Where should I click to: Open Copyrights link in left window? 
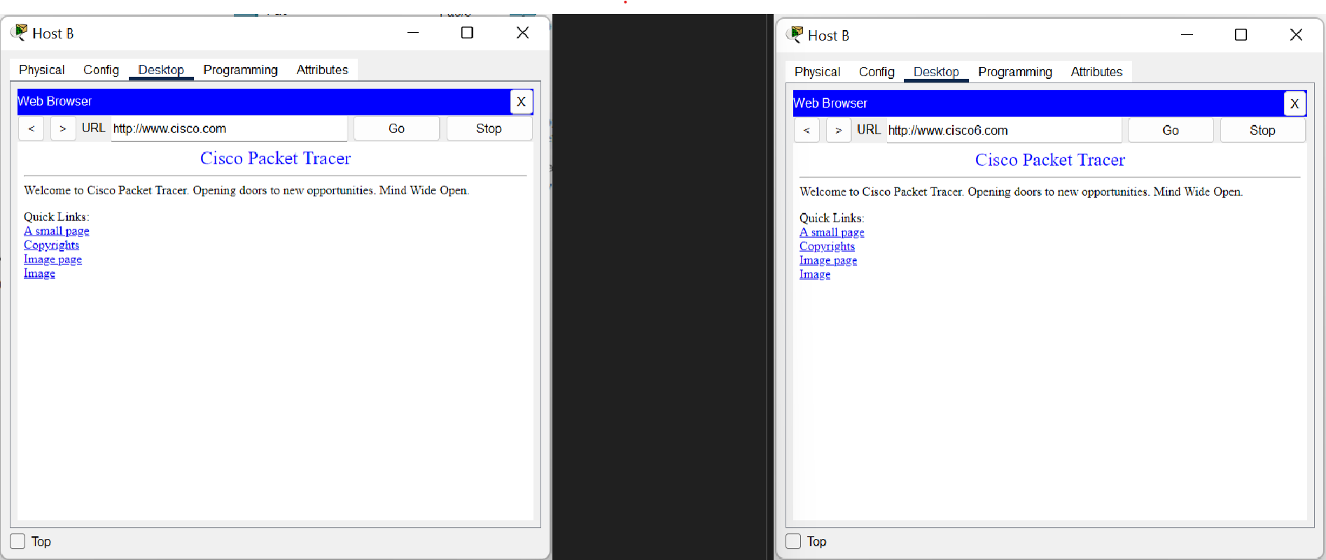pos(52,245)
